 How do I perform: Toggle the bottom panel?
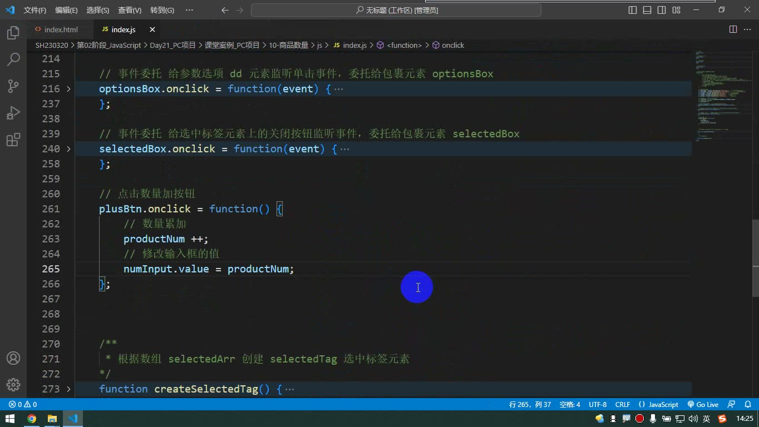pyautogui.click(x=647, y=10)
